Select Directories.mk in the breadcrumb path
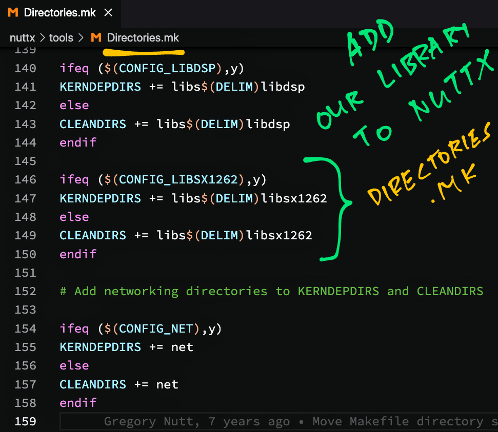 tap(143, 38)
